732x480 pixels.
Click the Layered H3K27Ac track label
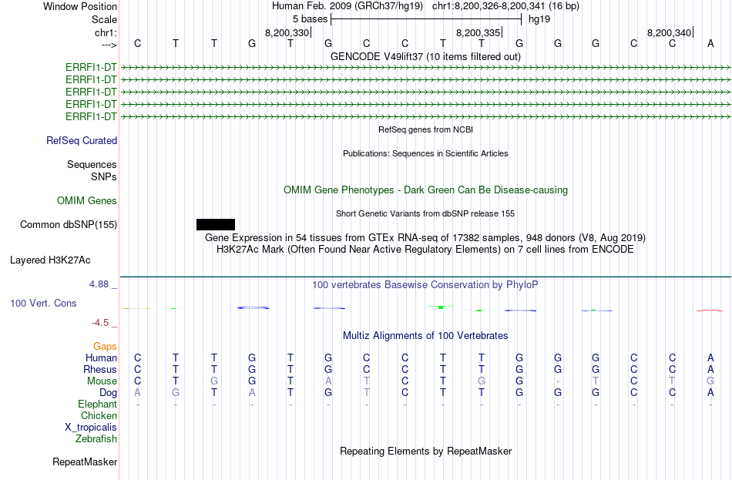pos(50,260)
